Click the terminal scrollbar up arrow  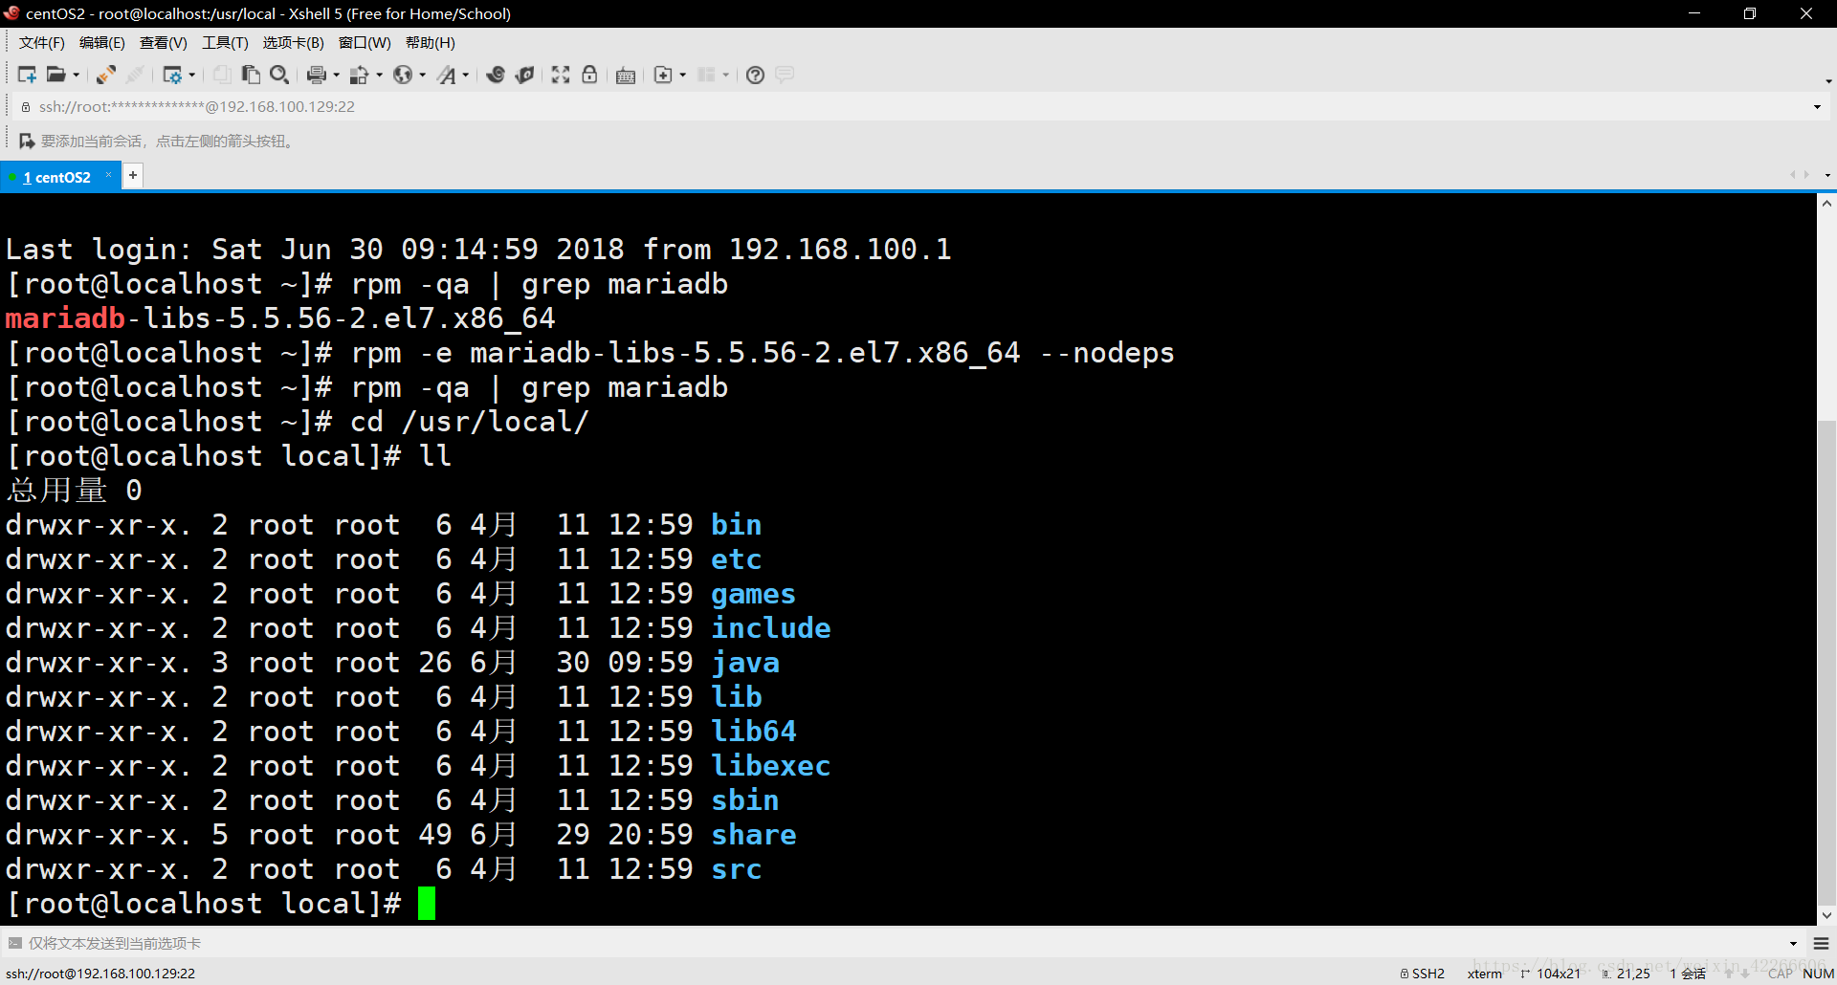pyautogui.click(x=1826, y=204)
